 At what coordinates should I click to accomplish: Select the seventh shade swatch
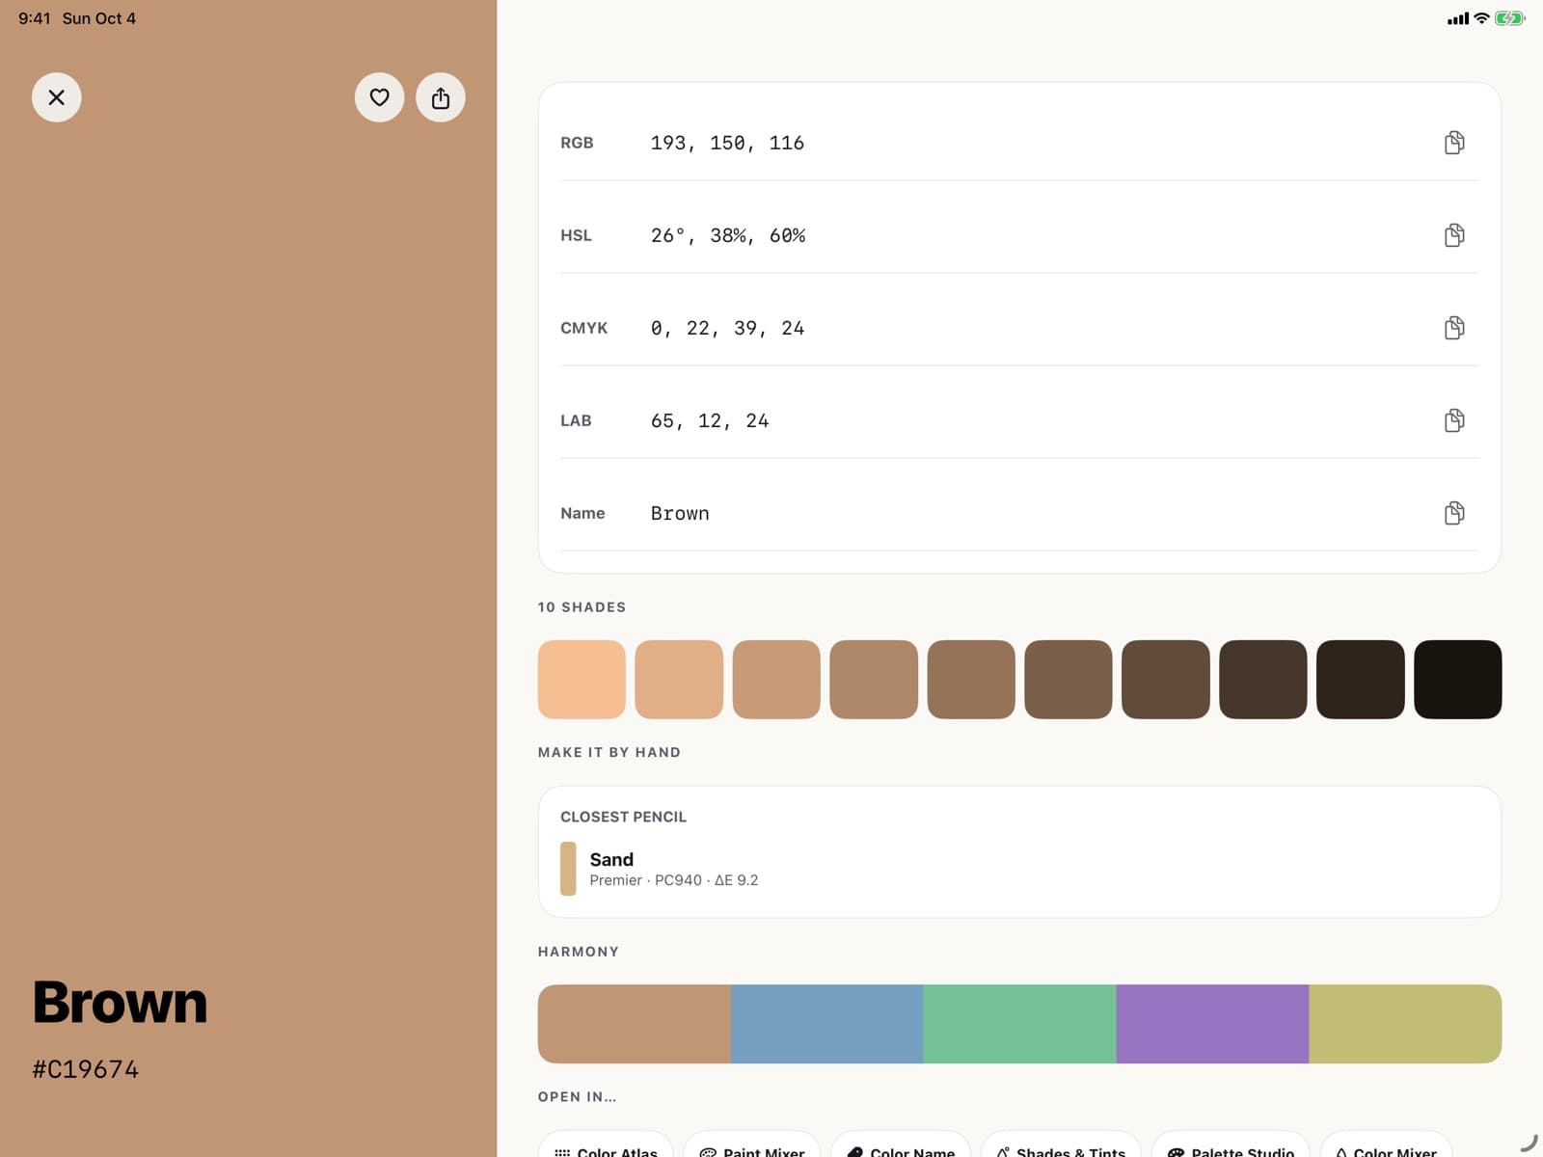(1166, 679)
